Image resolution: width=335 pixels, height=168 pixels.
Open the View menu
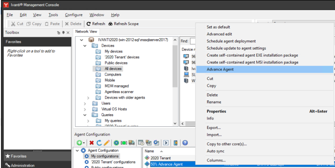click(x=37, y=15)
